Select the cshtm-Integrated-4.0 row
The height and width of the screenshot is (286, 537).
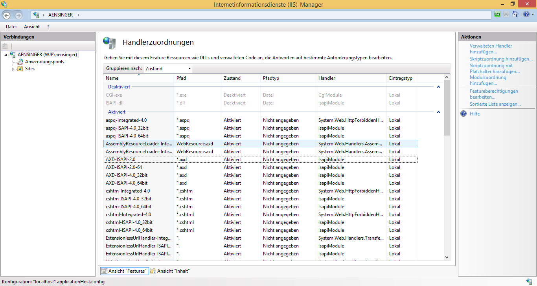pyautogui.click(x=261, y=191)
